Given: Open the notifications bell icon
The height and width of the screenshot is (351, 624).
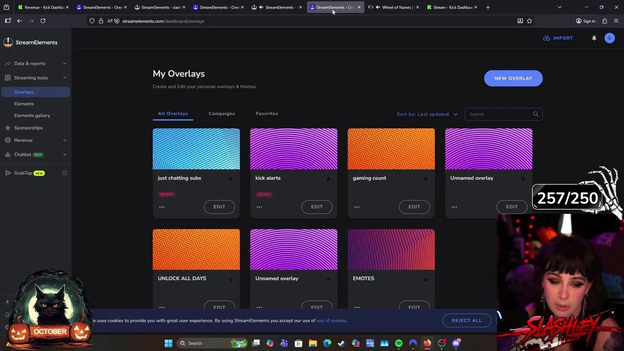Looking at the screenshot, I should pos(594,38).
